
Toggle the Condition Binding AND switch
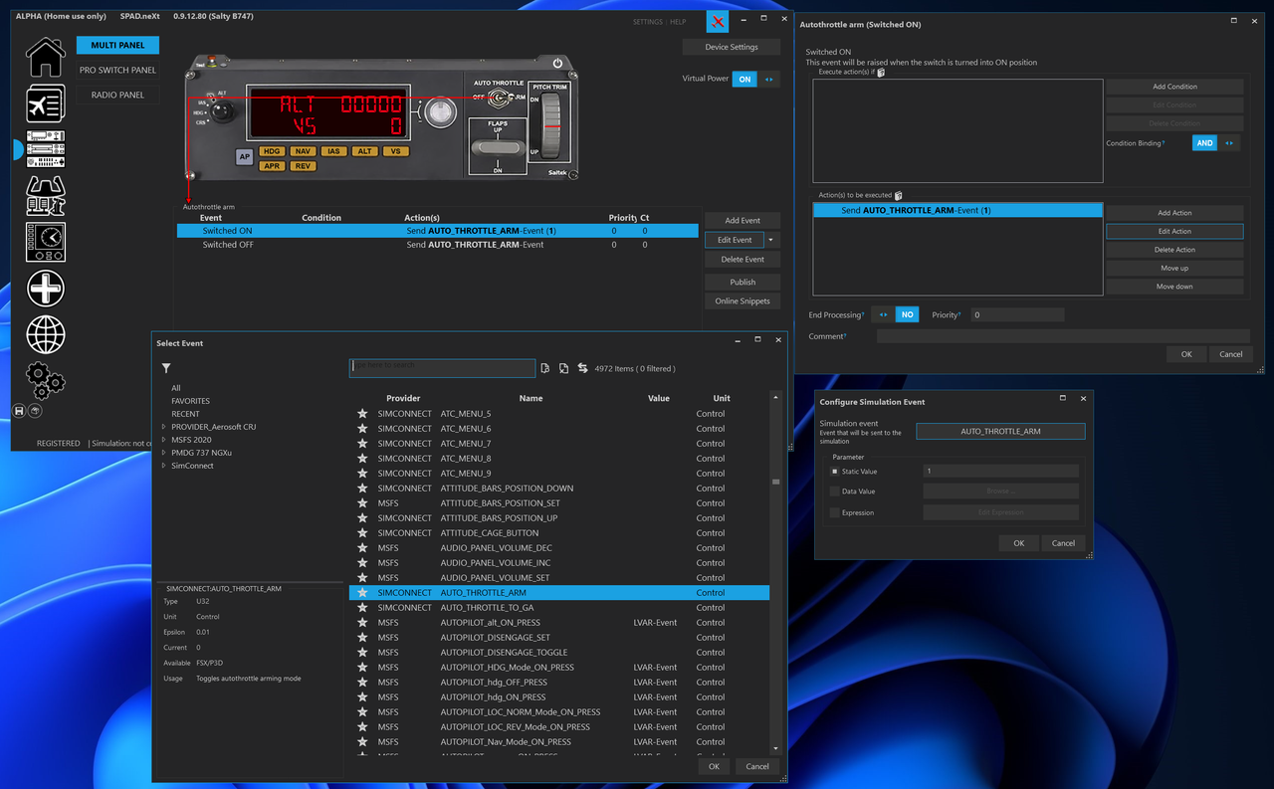1204,143
